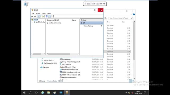Image resolution: width=170 pixels, height=95 pixels.
Task: Click the network tray icon
Action: 129,93
